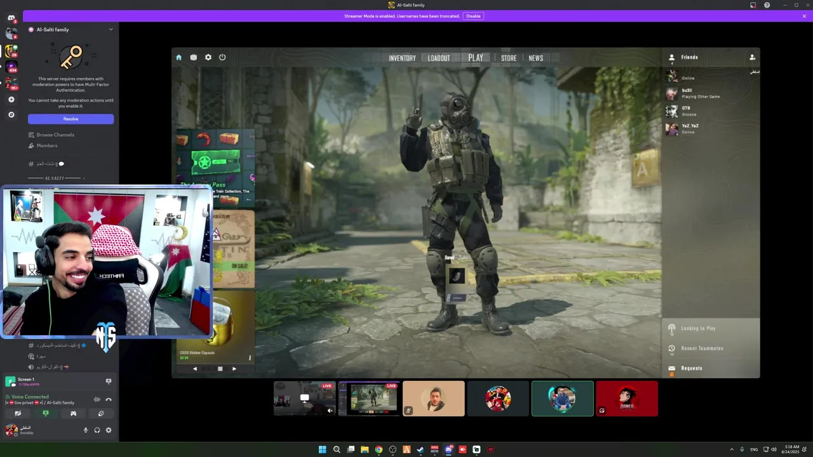Open the Windows Start menu
The width and height of the screenshot is (813, 457).
pyautogui.click(x=322, y=449)
